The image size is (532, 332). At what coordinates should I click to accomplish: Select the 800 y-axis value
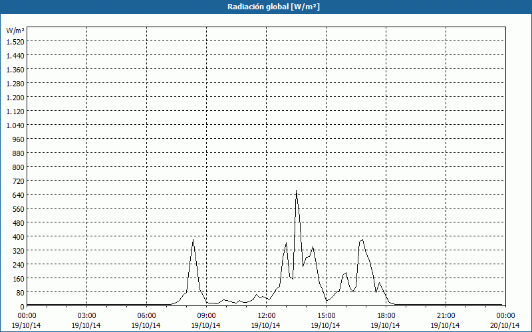pyautogui.click(x=19, y=167)
